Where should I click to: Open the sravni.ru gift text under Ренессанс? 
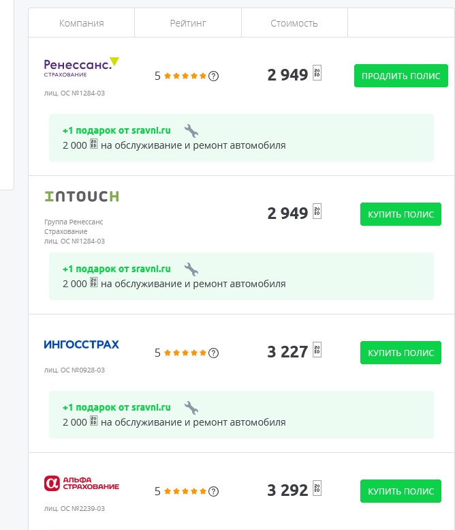[x=116, y=130]
